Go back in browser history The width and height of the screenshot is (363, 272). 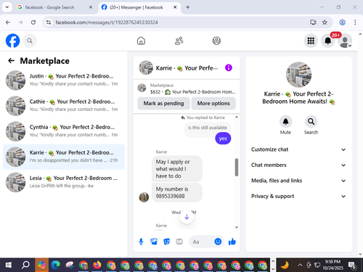[8, 22]
